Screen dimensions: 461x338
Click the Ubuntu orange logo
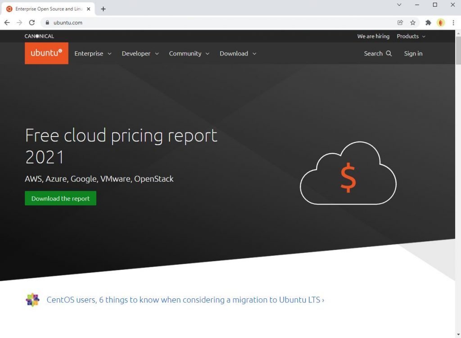coord(46,53)
